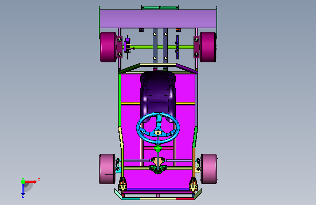Select the bright green left side rail

click(x=120, y=100)
